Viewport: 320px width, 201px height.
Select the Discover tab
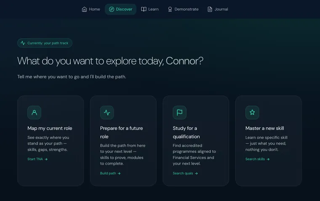[120, 9]
